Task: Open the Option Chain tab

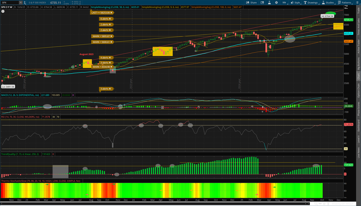Action: click(x=358, y=90)
